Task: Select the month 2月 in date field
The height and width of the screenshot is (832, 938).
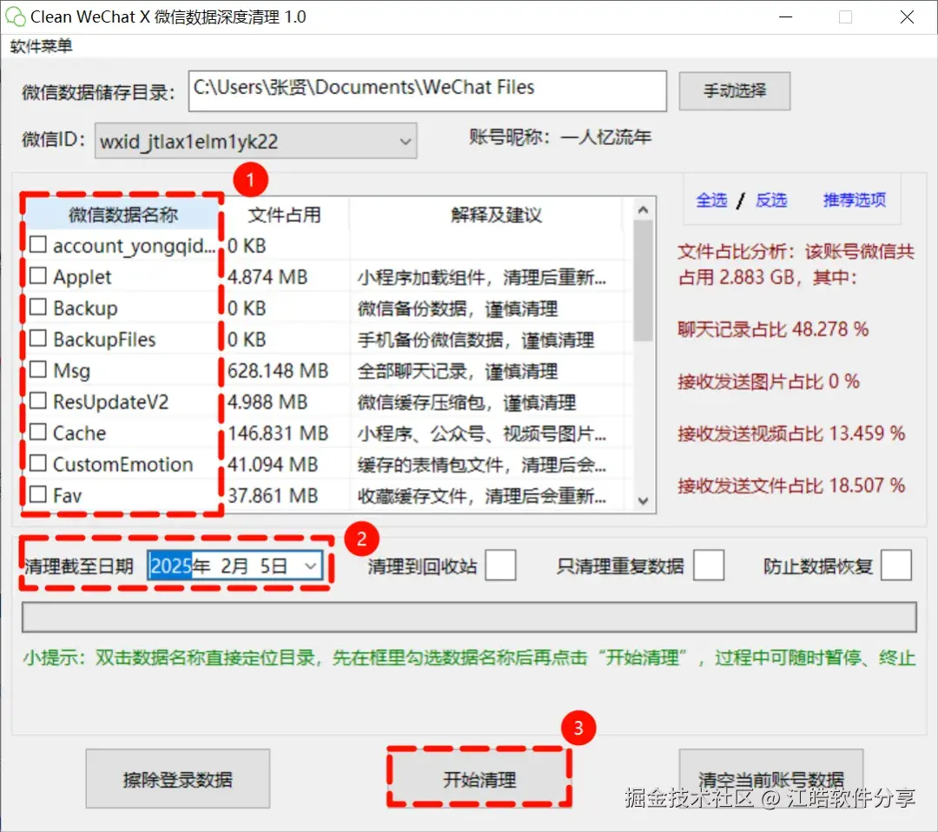Action: coord(234,566)
